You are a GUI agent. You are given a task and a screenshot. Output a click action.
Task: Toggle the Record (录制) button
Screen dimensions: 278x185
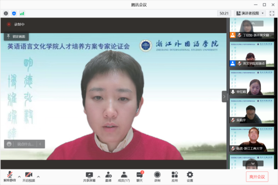tap(157, 177)
